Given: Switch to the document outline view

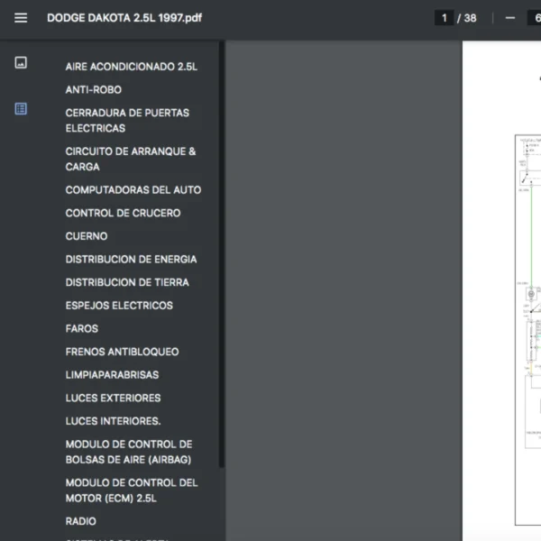Looking at the screenshot, I should click(21, 109).
